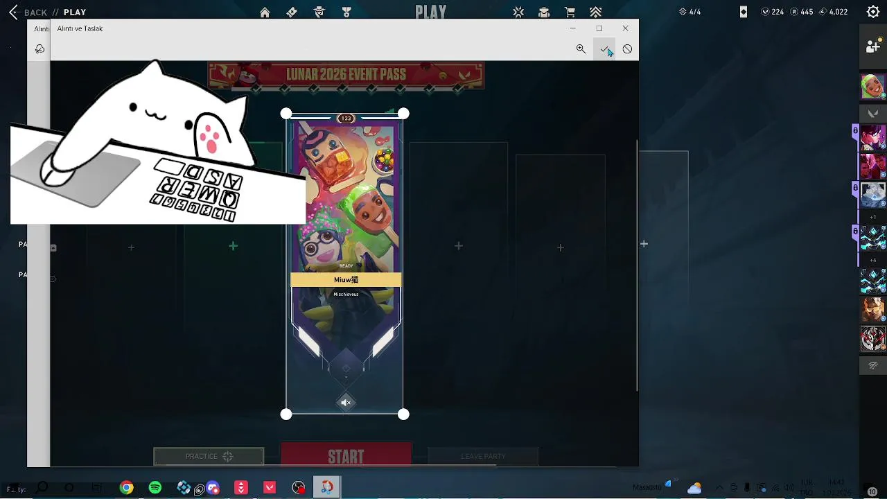Click the 133 level badge on card

pos(346,119)
